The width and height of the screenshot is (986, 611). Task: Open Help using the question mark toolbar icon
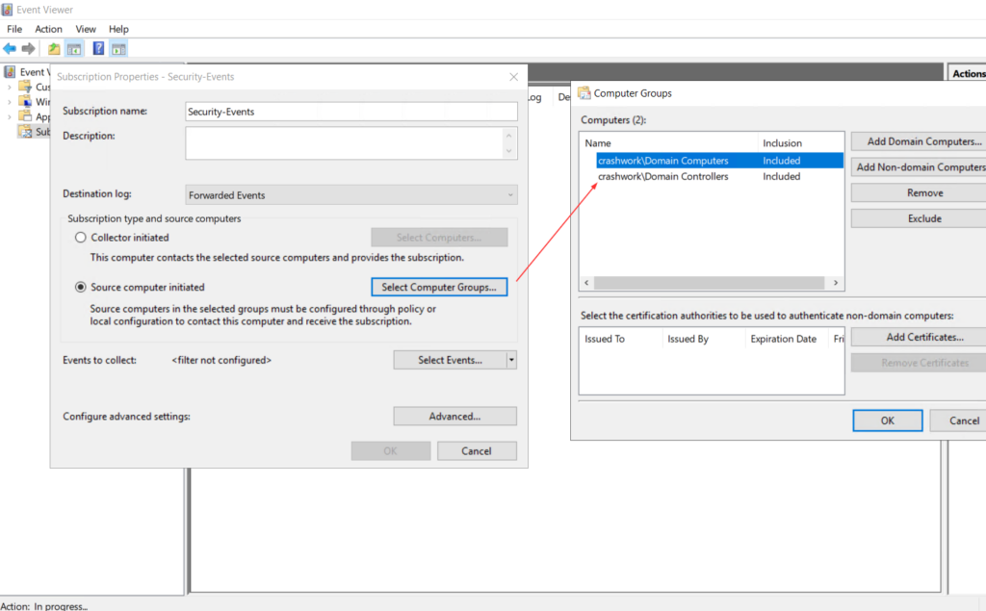pyautogui.click(x=97, y=49)
